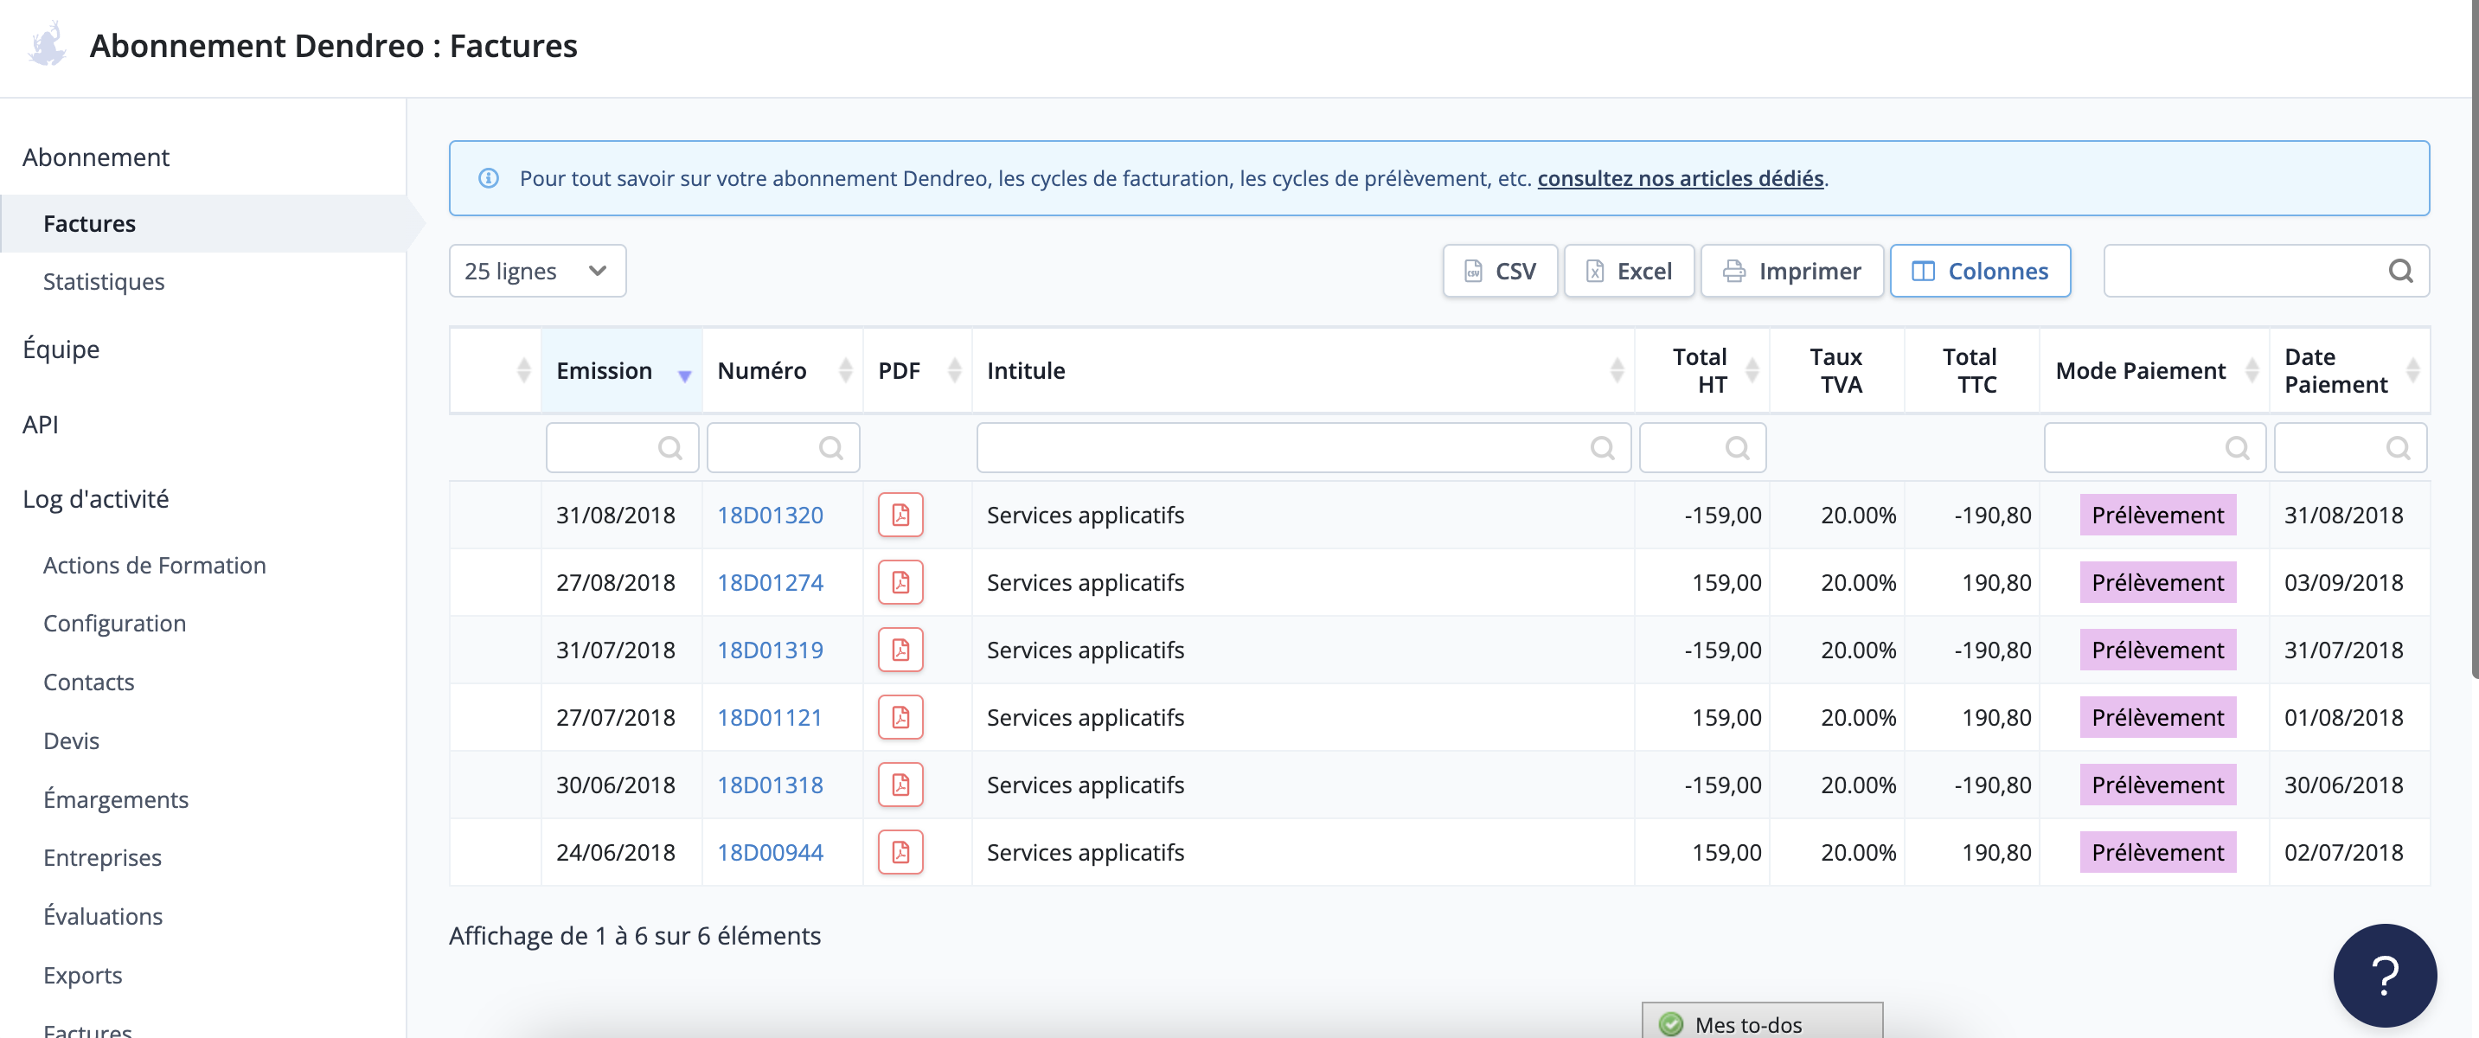Screen dimensions: 2479x1038
Task: Export the invoices table as CSV
Action: [1499, 272]
